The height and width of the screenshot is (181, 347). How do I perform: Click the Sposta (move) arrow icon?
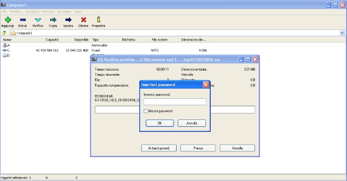[x=68, y=20]
